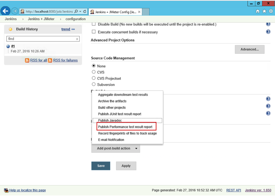Open the third build trigger help icon

click(268, 113)
